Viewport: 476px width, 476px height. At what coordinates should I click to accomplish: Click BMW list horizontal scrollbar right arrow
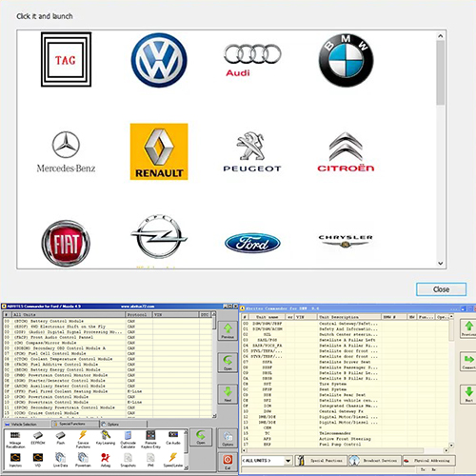point(446,450)
